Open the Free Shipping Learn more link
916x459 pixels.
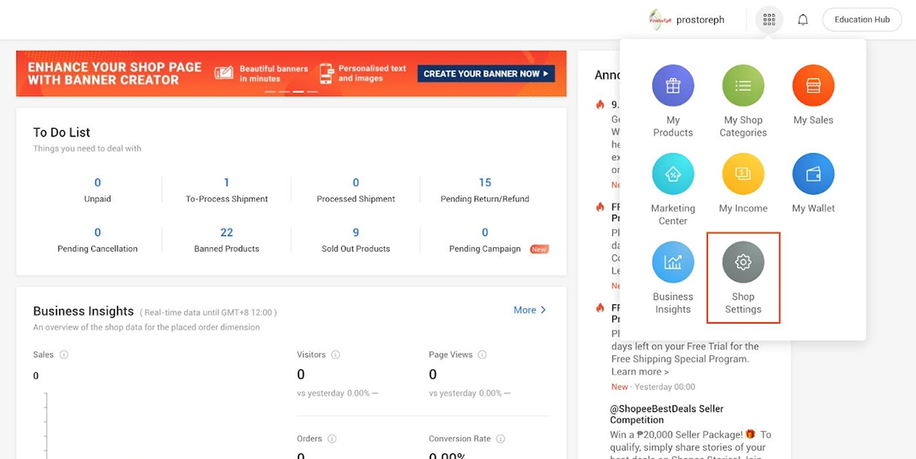[640, 371]
